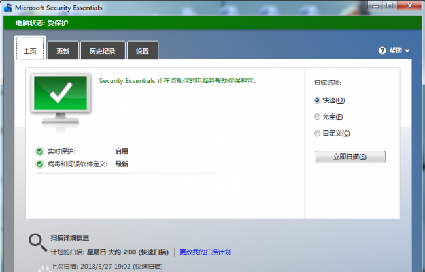Select the 完全(F) scan option
Image resolution: width=425 pixels, height=272 pixels.
[x=317, y=117]
